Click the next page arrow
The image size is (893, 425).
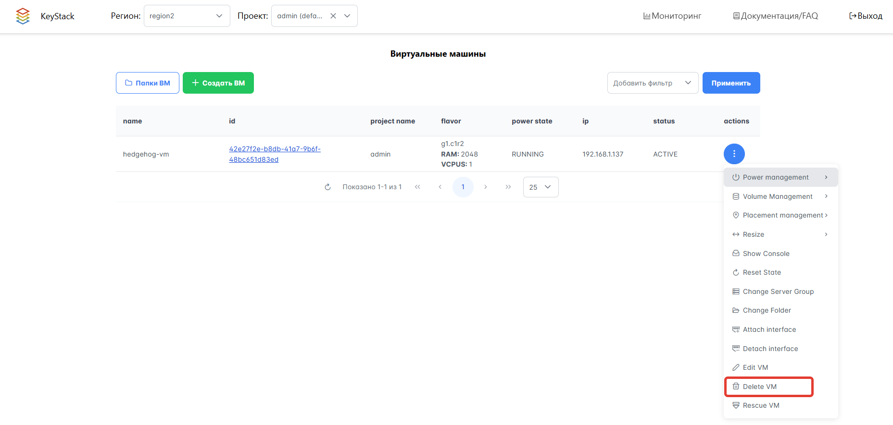click(486, 187)
